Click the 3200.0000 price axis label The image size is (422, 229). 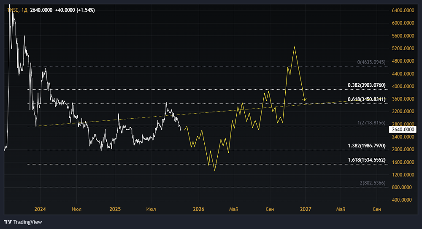coord(403,112)
